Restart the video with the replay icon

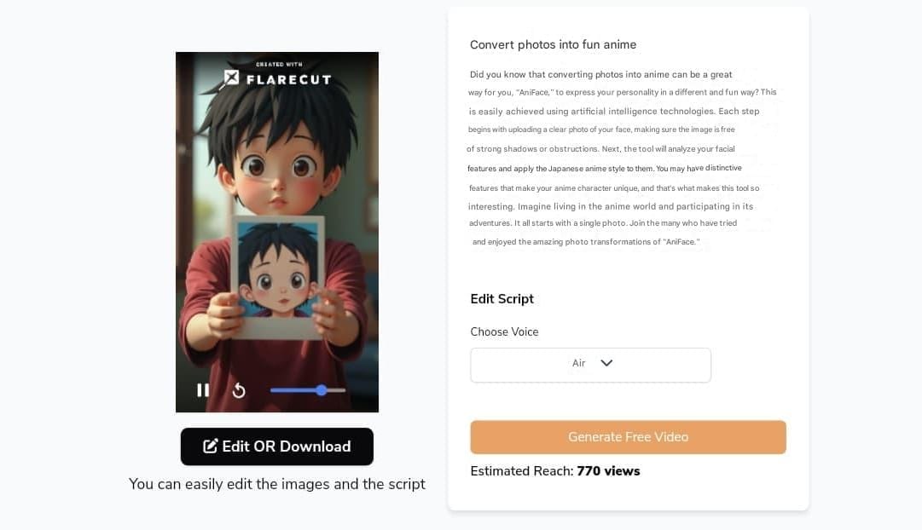[239, 390]
